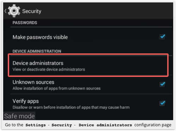The width and height of the screenshot is (176, 131).
Task: Click Disallow or warn before installation text
Action: click(x=71, y=107)
